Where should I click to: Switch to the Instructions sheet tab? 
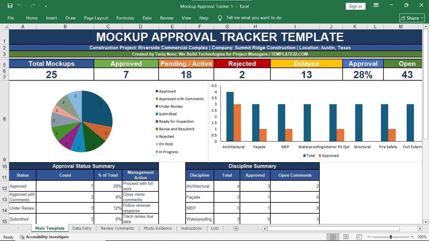[191, 228]
